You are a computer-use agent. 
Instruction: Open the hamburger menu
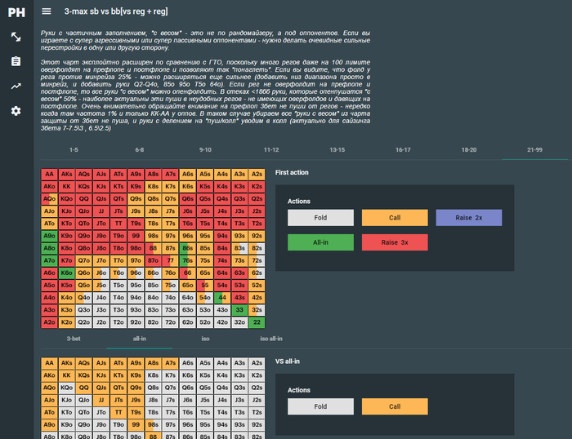pos(47,11)
